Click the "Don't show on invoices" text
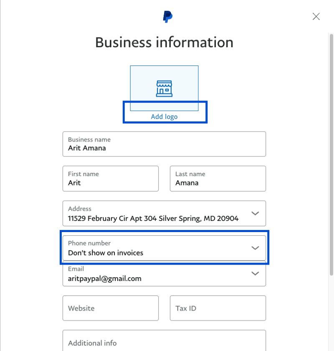The image size is (334, 351). tap(106, 253)
